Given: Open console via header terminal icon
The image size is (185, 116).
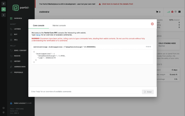Looking at the screenshot, I should (x=179, y=12).
